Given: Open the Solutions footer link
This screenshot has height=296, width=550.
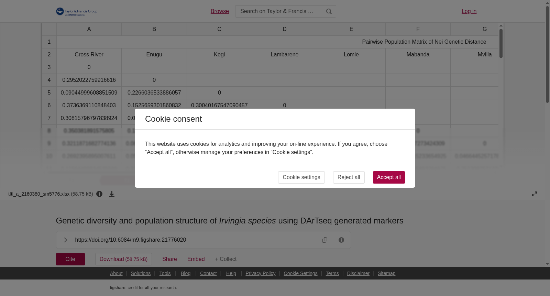Looking at the screenshot, I should point(141,273).
